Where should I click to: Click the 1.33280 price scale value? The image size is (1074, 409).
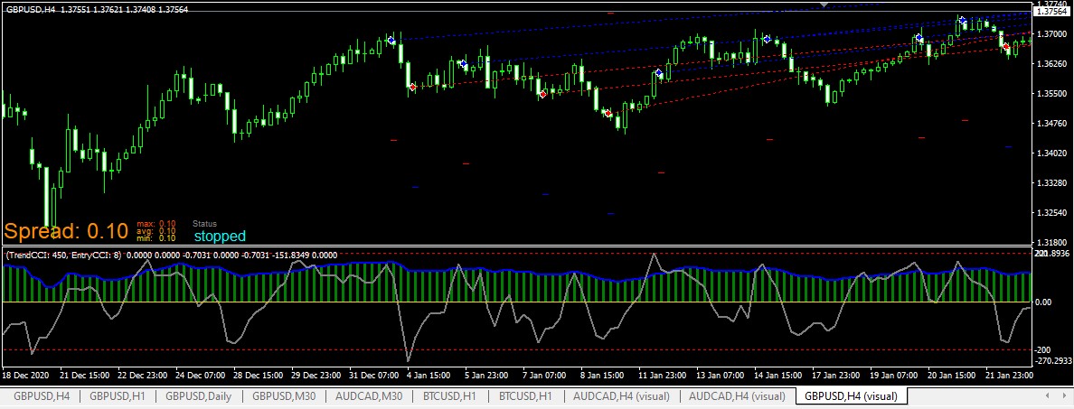point(1052,183)
